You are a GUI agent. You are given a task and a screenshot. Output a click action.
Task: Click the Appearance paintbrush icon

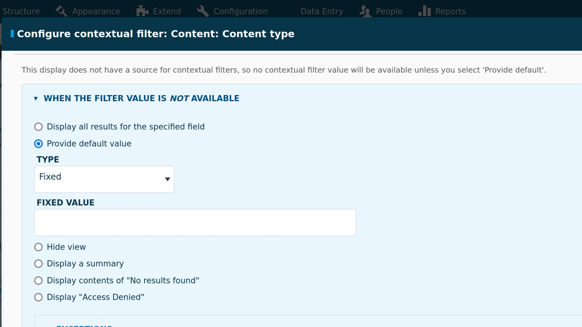click(61, 11)
